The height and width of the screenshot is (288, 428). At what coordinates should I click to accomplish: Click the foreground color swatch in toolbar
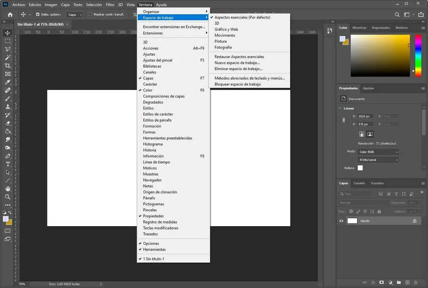coord(6,219)
